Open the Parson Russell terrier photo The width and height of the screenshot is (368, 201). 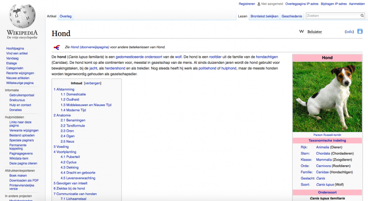coord(327,97)
